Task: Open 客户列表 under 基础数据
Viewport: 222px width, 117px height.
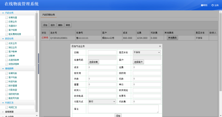Action: tap(13, 77)
